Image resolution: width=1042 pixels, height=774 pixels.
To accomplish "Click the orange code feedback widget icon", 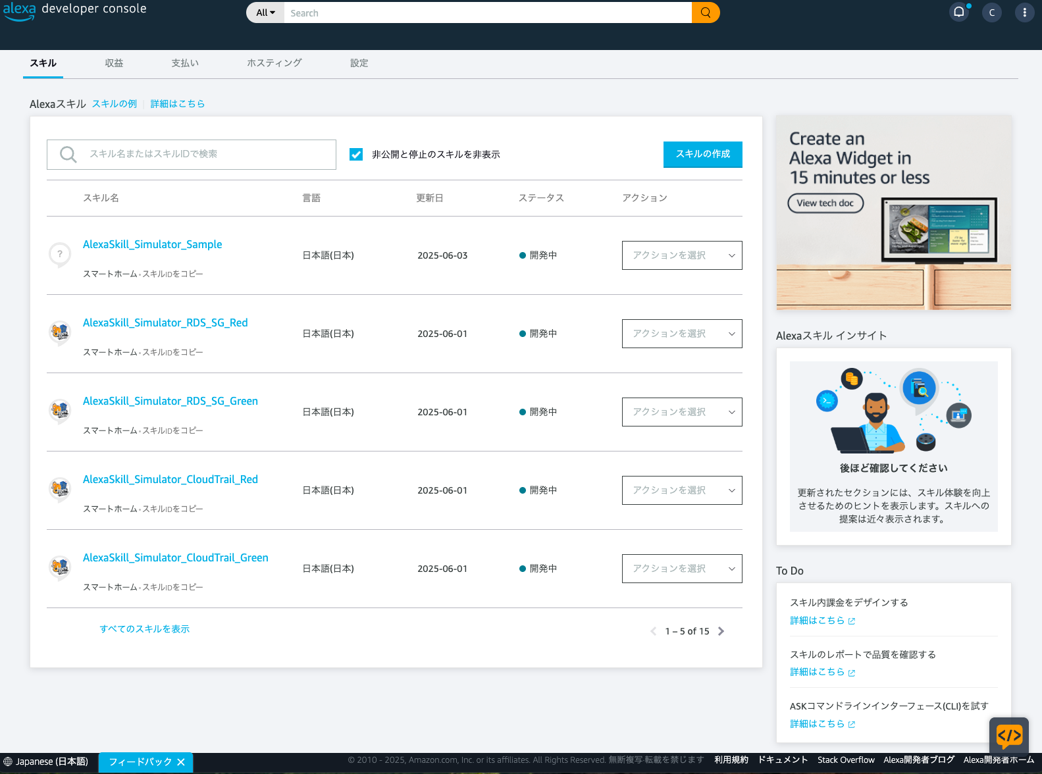I will tap(1008, 735).
